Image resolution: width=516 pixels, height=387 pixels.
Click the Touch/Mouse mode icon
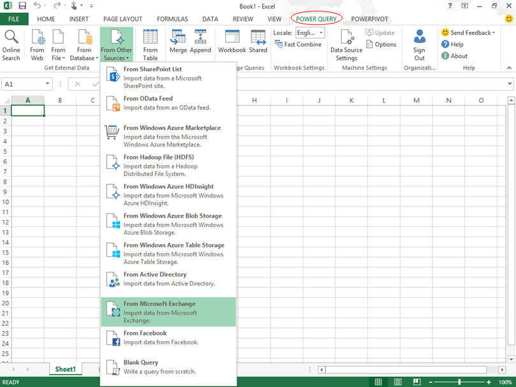tap(74, 6)
